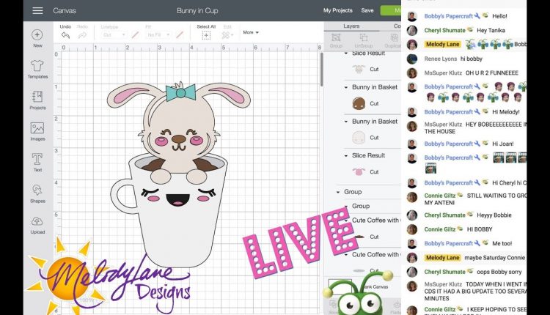Click Bobby's Papercraft Me too! message
The image size is (550, 315).
[502, 243]
